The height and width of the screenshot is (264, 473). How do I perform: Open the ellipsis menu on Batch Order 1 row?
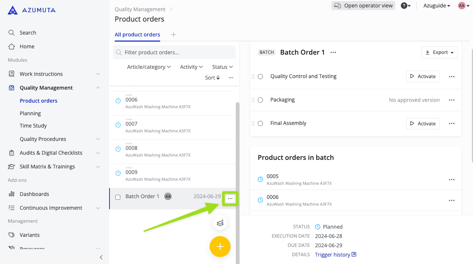pos(230,199)
